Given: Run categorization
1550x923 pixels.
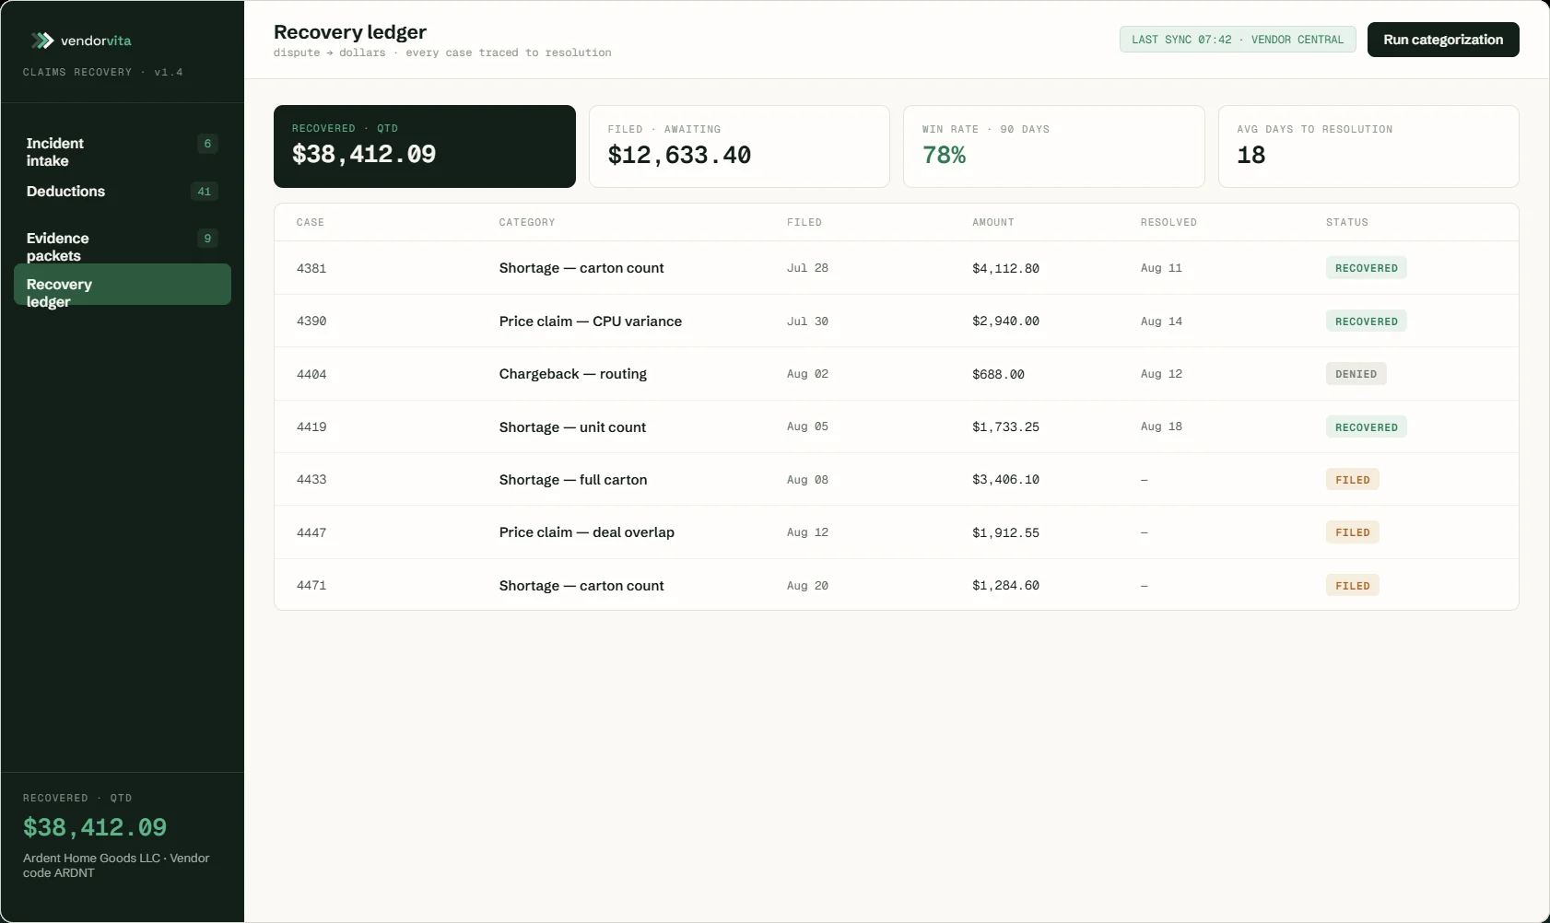Looking at the screenshot, I should coord(1443,40).
